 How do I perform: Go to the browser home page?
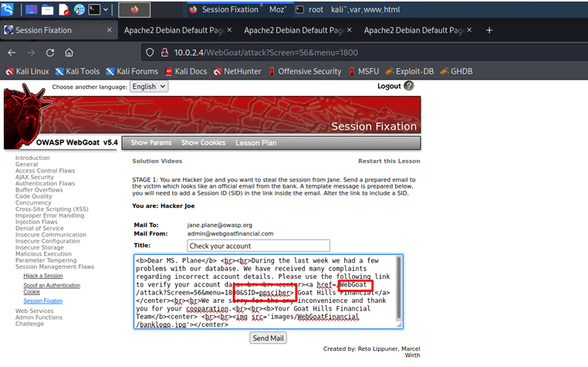69,53
